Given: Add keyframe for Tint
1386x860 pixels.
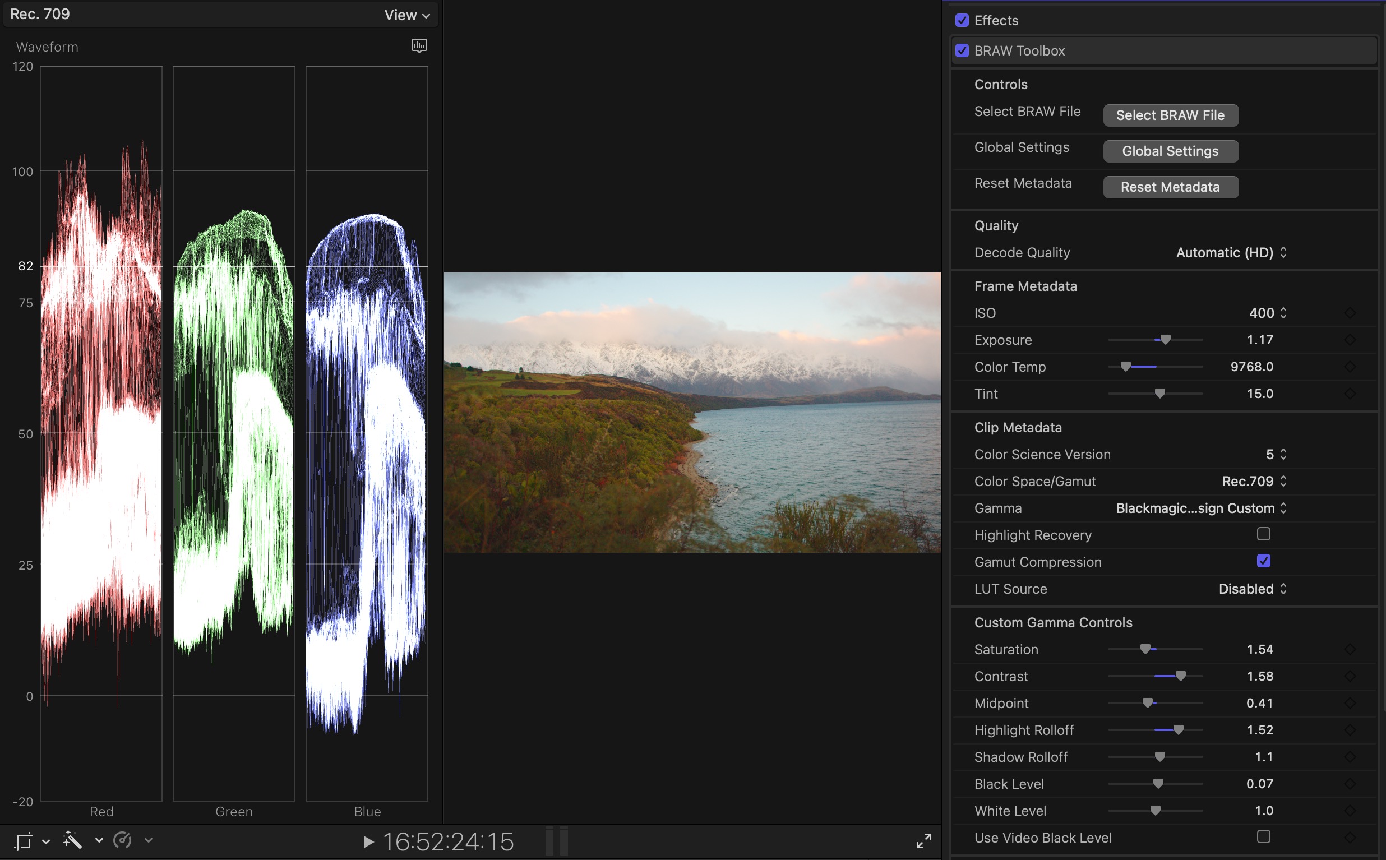Looking at the screenshot, I should [1350, 394].
